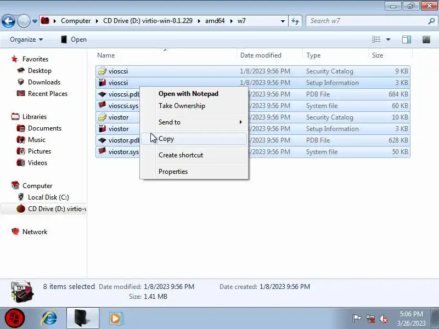Viewport: 439px width, 329px height.
Task: Click the 60 KB size cell
Action: tap(400, 105)
